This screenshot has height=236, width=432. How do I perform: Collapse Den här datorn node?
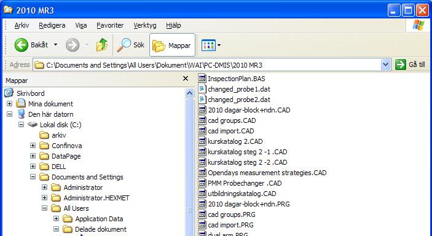[10, 114]
